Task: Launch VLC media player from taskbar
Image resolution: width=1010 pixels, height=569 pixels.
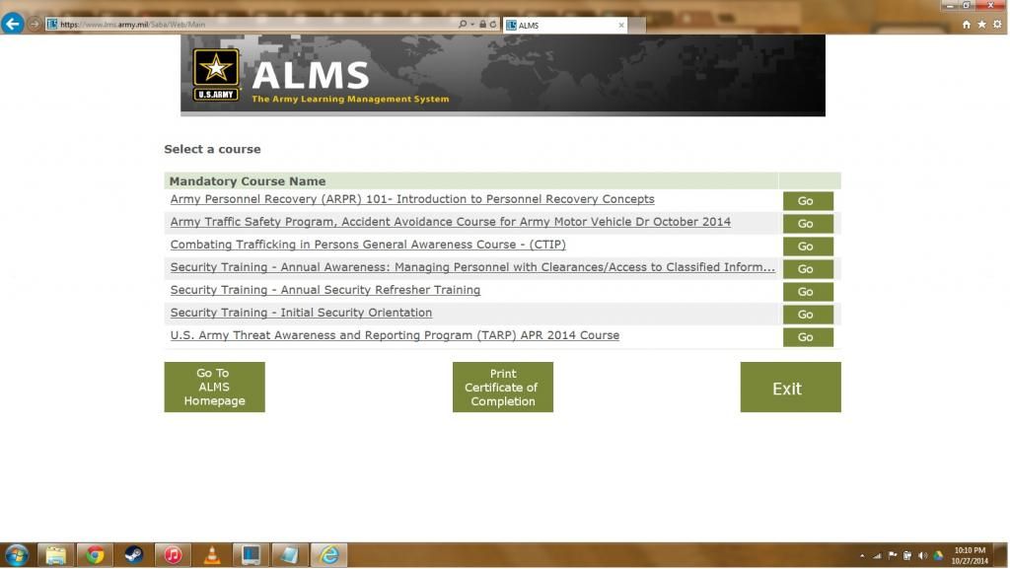Action: 211,555
